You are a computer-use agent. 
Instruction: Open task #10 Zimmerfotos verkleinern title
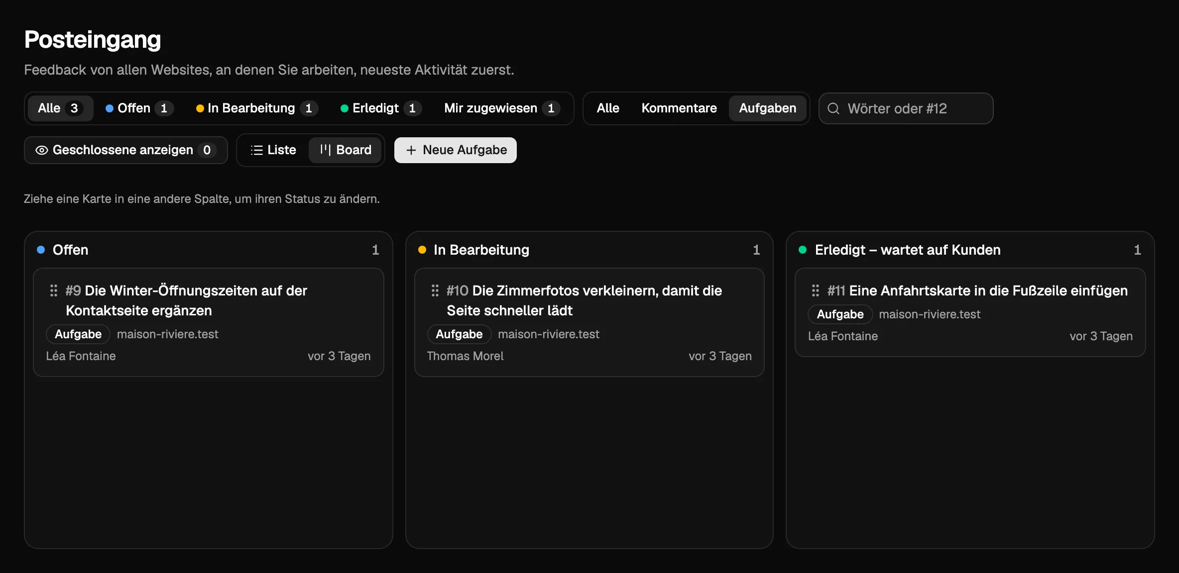(584, 300)
